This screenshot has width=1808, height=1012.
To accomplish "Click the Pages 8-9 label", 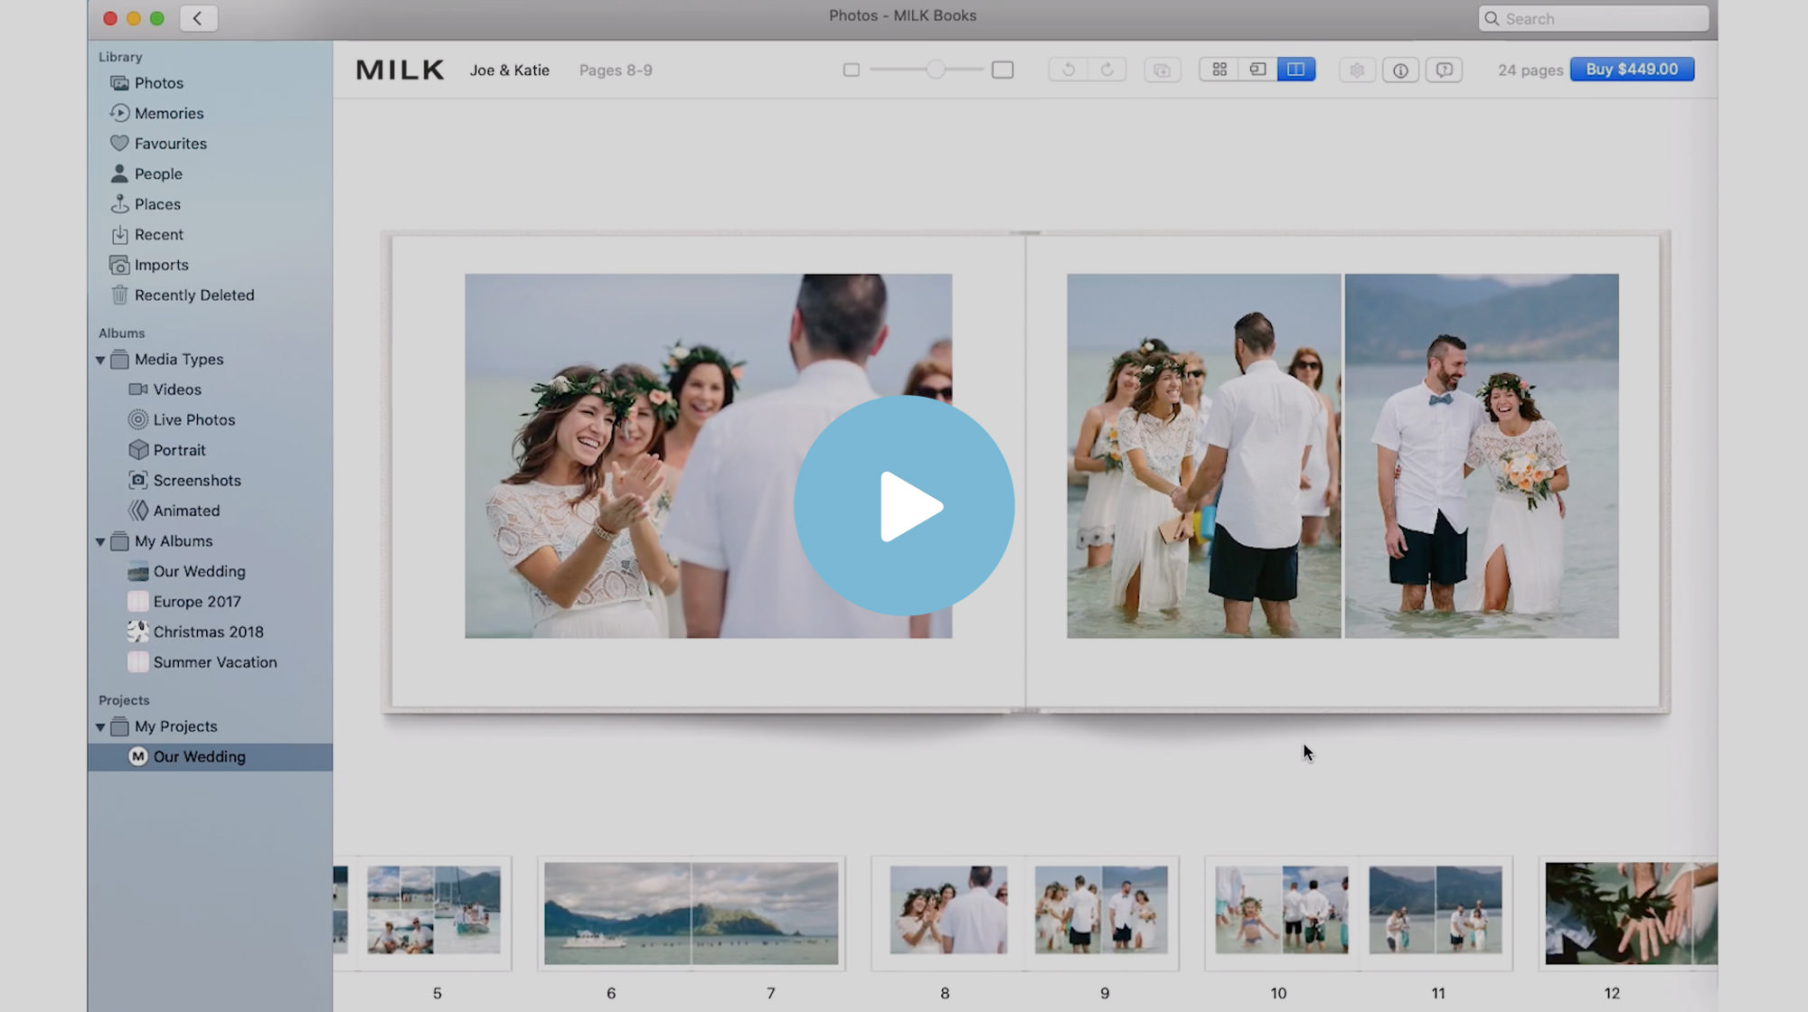I will 616,70.
